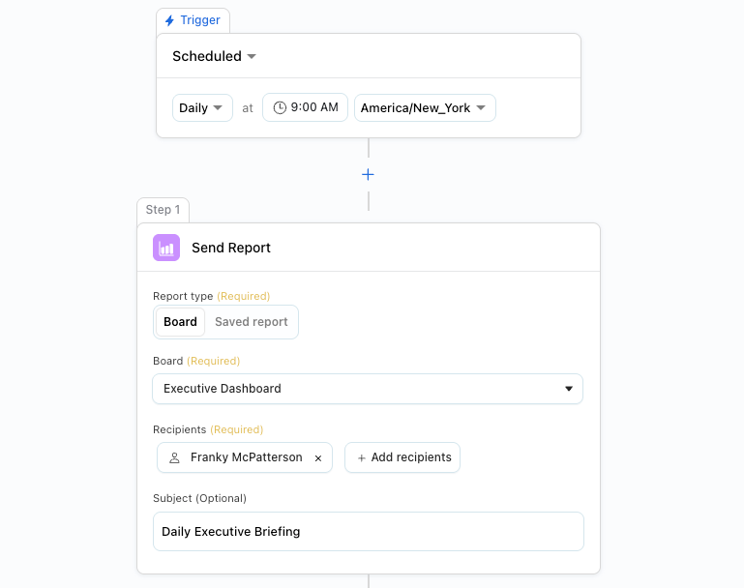Click the Add recipients button
Image resolution: width=744 pixels, height=588 pixels.
point(402,457)
